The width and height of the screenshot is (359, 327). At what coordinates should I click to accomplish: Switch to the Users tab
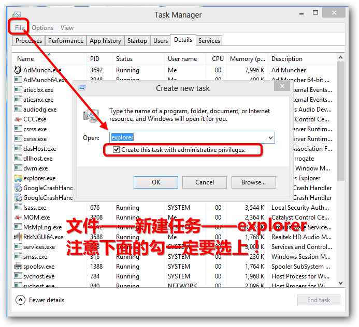(161, 41)
